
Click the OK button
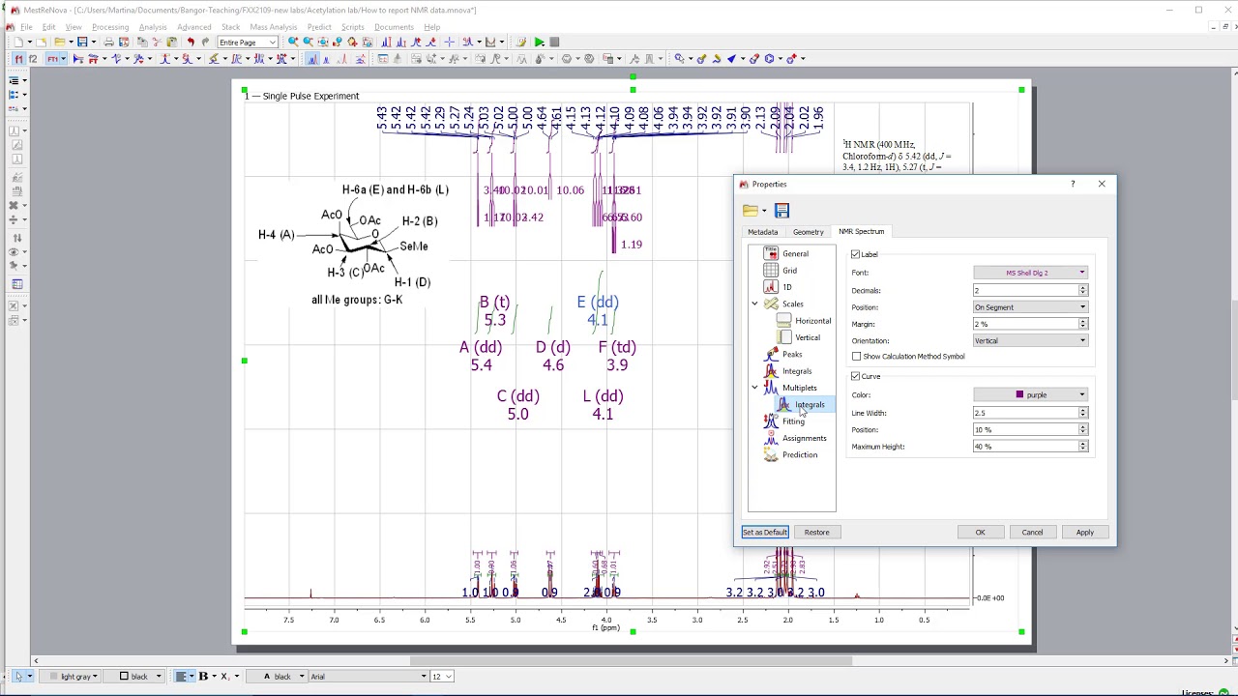click(980, 533)
